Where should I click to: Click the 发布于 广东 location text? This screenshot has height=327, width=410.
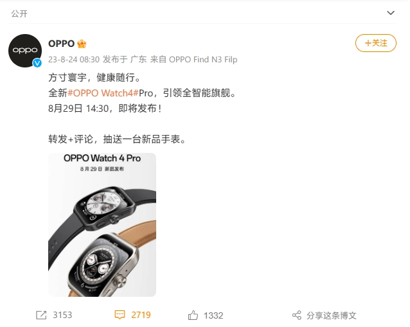tap(125, 60)
